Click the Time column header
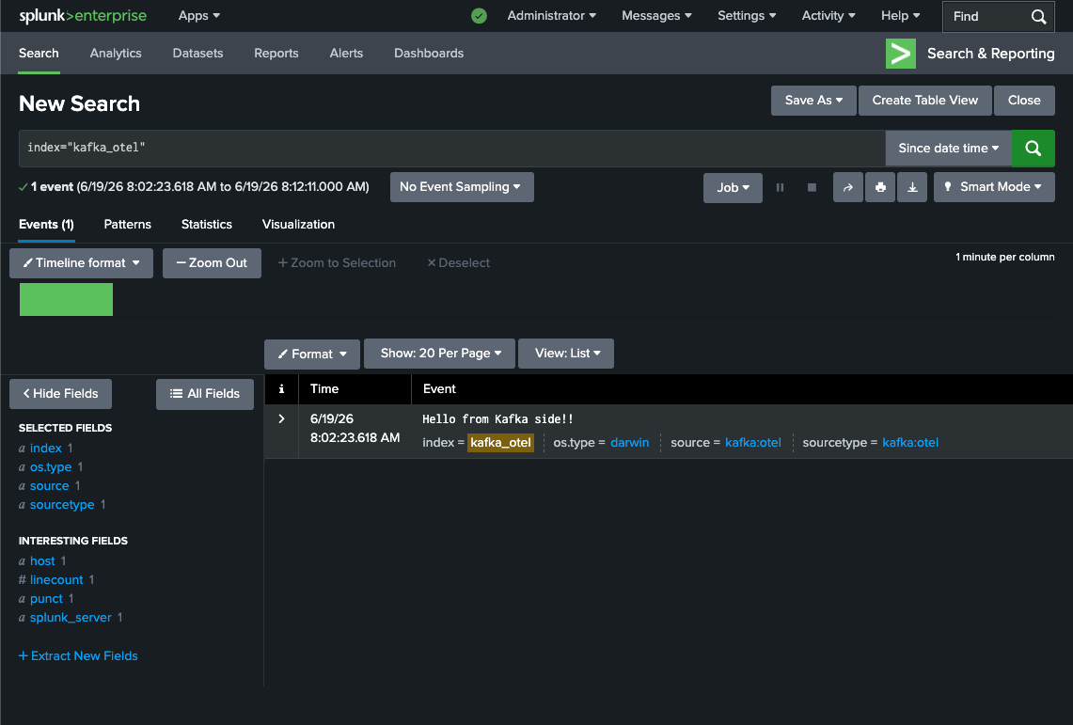This screenshot has height=725, width=1073. click(x=324, y=388)
